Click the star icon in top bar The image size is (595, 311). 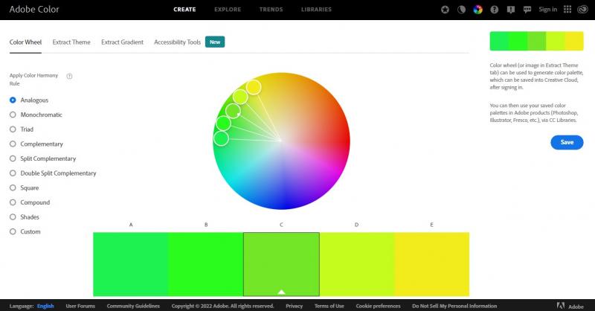[x=445, y=10]
